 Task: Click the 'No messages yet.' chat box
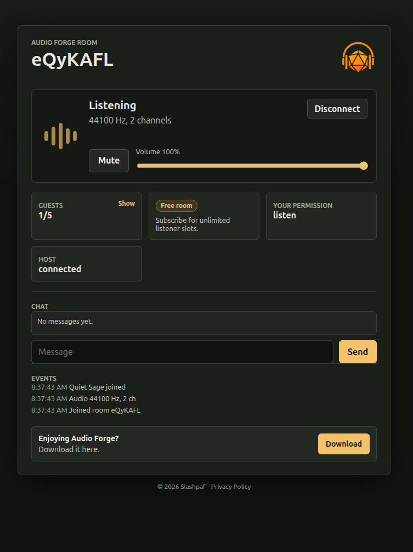click(x=204, y=323)
